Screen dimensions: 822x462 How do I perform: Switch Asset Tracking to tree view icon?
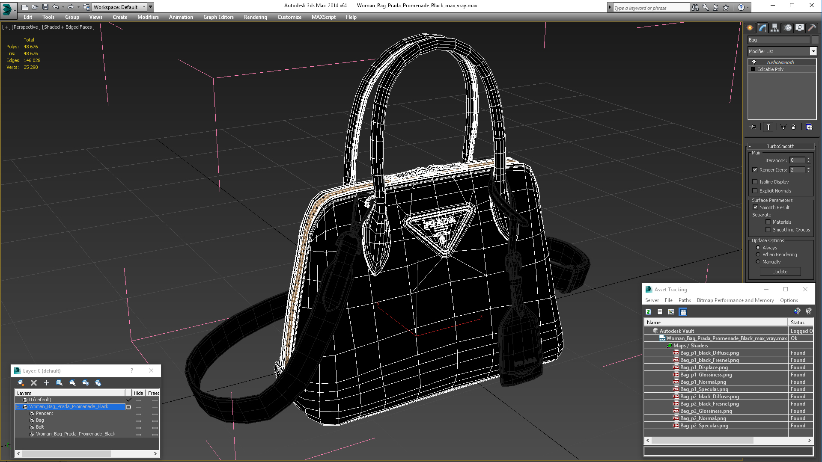[671, 312]
